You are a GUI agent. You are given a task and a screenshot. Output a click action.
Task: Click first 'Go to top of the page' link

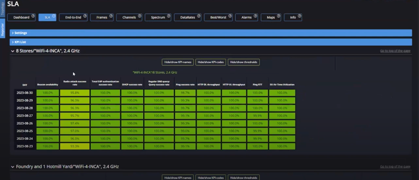point(395,51)
